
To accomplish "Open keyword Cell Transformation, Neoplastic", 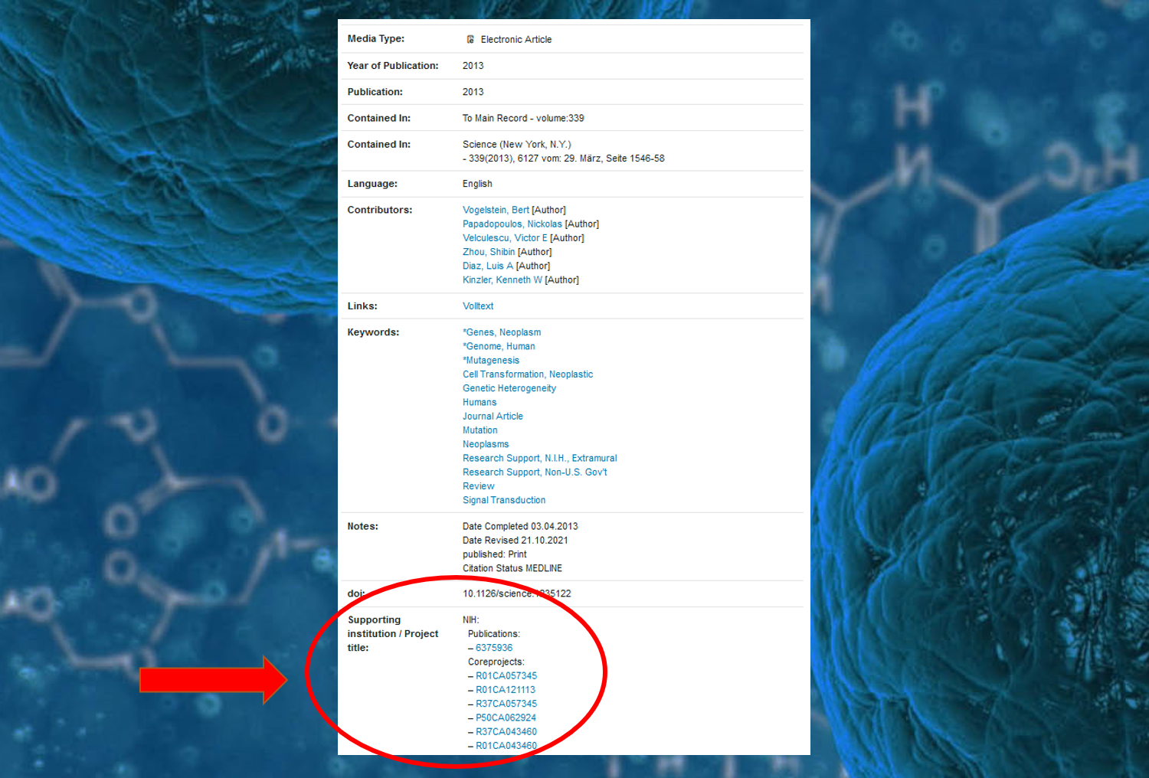I will (x=528, y=374).
